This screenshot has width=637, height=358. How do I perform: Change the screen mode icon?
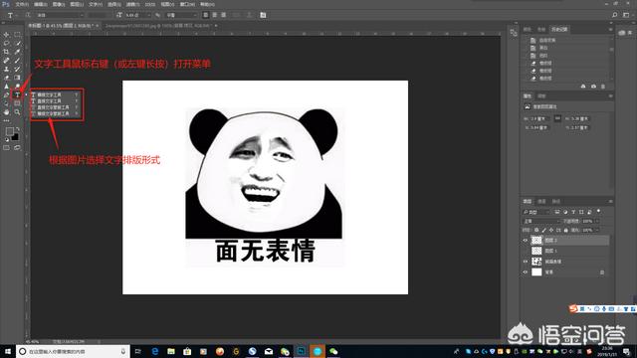(x=17, y=148)
